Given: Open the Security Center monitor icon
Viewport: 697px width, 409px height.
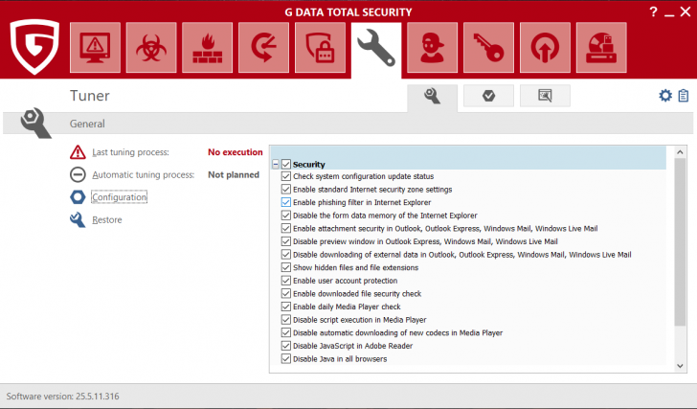Looking at the screenshot, I should (95, 48).
